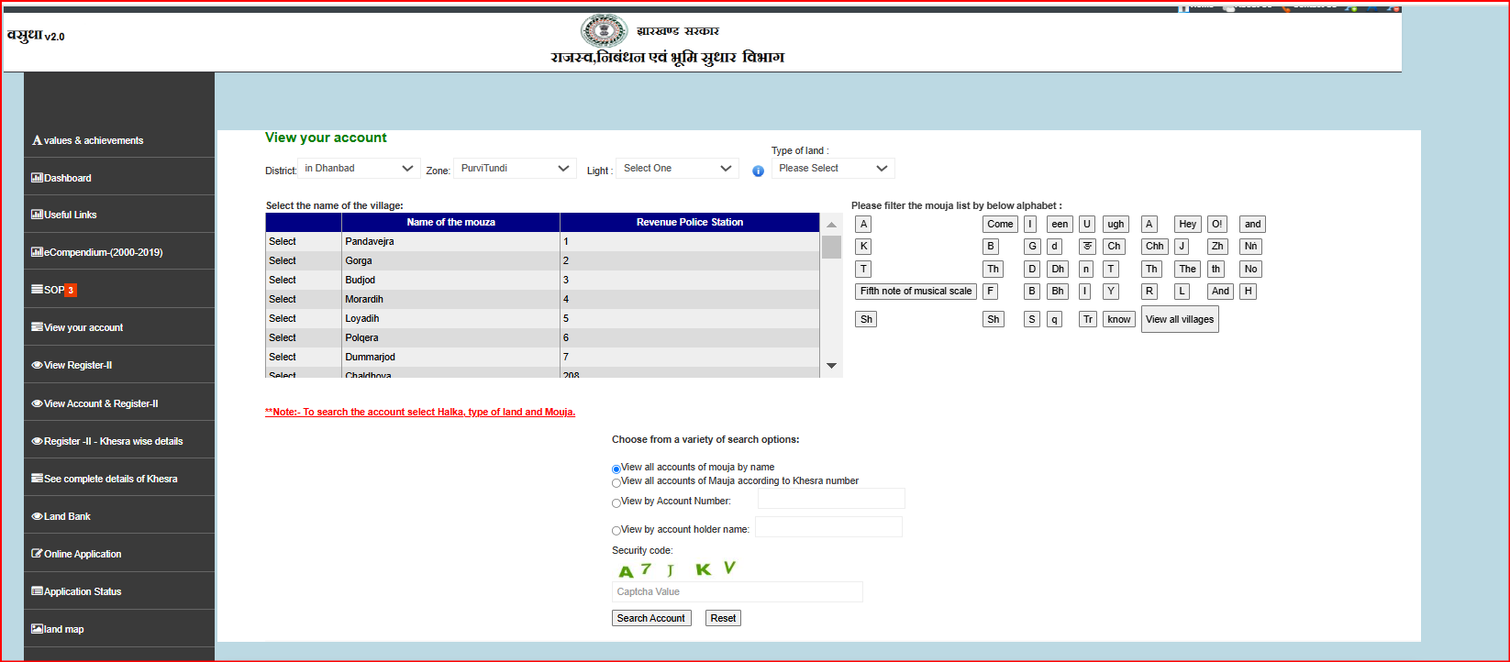Viewport: 1510px width, 662px height.
Task: Open the Zone dropdown showing PurviTundi
Action: coord(515,169)
